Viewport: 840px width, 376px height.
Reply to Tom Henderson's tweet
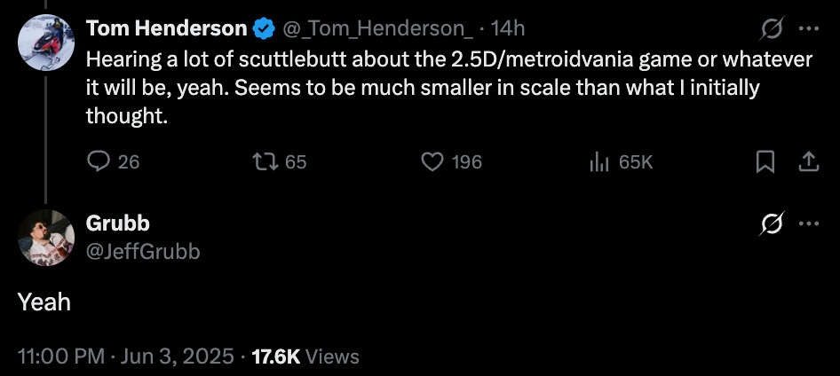tap(98, 161)
